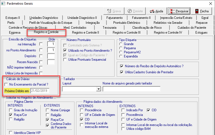Tick the Recem Nascido checkbox
The width and height of the screenshot is (215, 135).
[41, 62]
